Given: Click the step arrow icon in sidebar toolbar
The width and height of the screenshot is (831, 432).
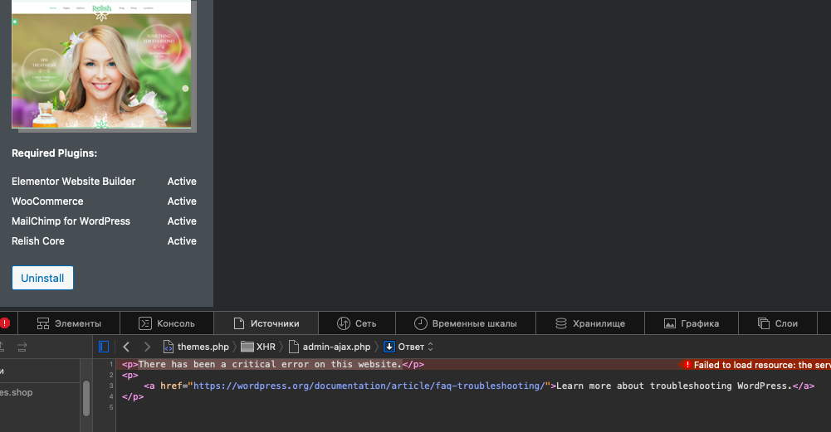Looking at the screenshot, I should [22, 347].
